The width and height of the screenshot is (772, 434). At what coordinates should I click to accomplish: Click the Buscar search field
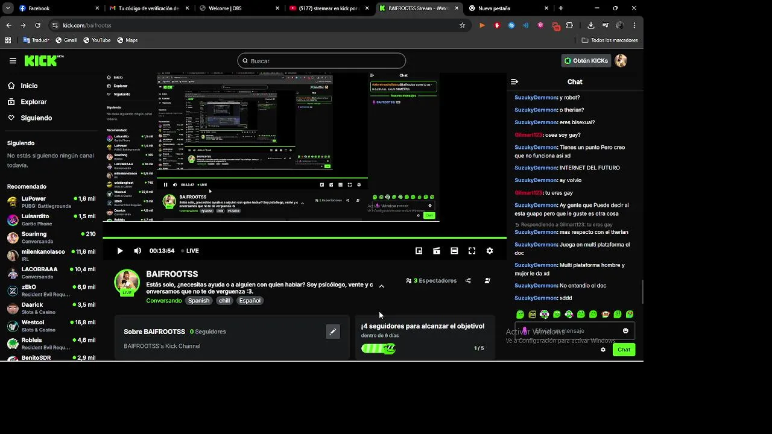[x=321, y=61]
